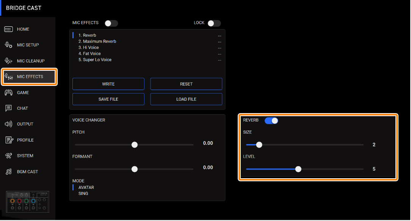This screenshot has width=411, height=221.
Task: Select preset 2. Maximum Reverb
Action: pyautogui.click(x=97, y=41)
